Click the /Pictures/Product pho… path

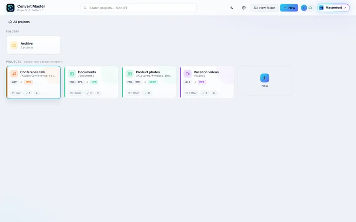tap(154, 76)
